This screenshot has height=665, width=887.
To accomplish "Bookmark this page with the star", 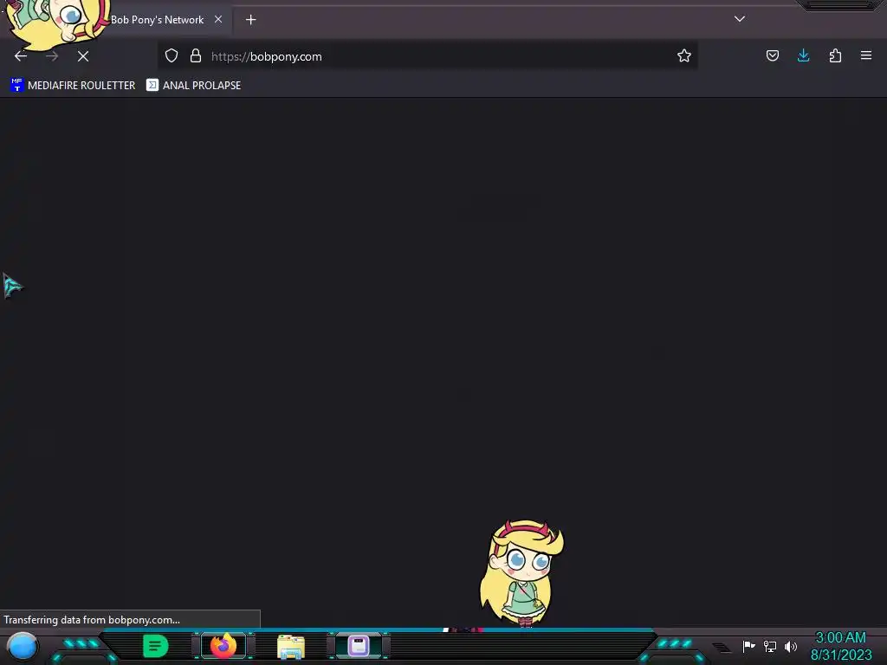I will click(x=684, y=55).
